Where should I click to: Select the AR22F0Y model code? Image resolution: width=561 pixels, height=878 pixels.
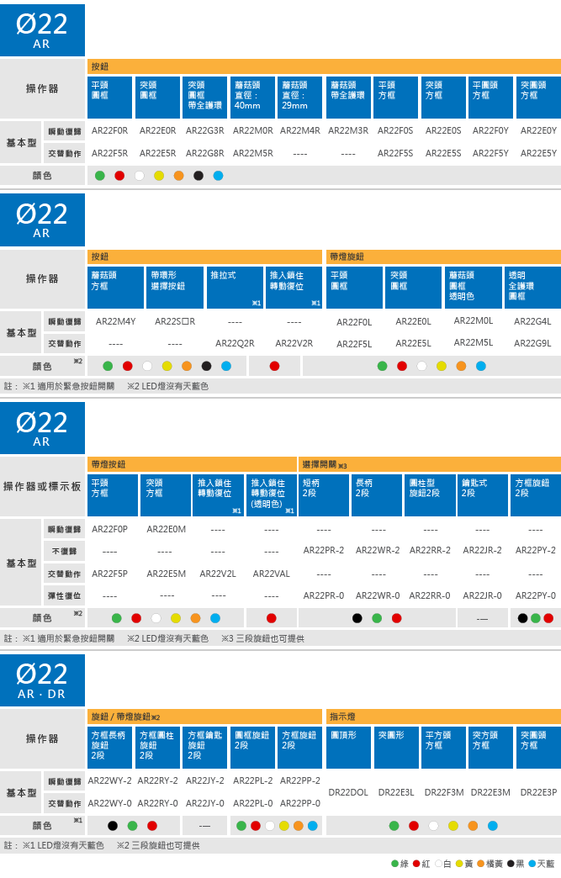click(490, 130)
